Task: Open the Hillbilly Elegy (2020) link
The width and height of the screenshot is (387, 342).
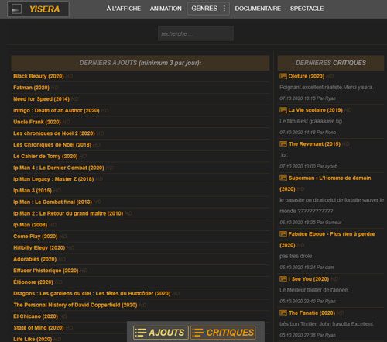Action: click(x=39, y=248)
